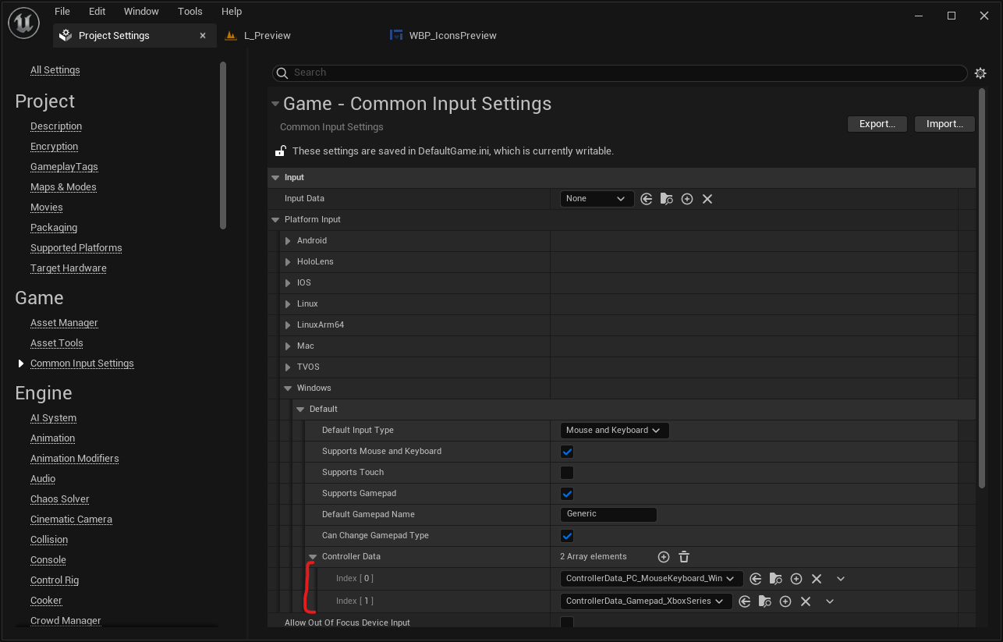Viewport: 1003px width, 642px height.
Task: Clear the Index [0] controller data
Action: [x=817, y=579]
